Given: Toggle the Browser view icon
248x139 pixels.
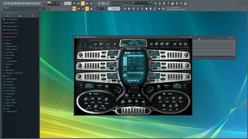Looking at the screenshot, I should click(x=142, y=8).
